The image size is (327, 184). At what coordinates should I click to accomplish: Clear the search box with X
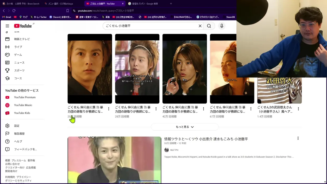pyautogui.click(x=200, y=26)
